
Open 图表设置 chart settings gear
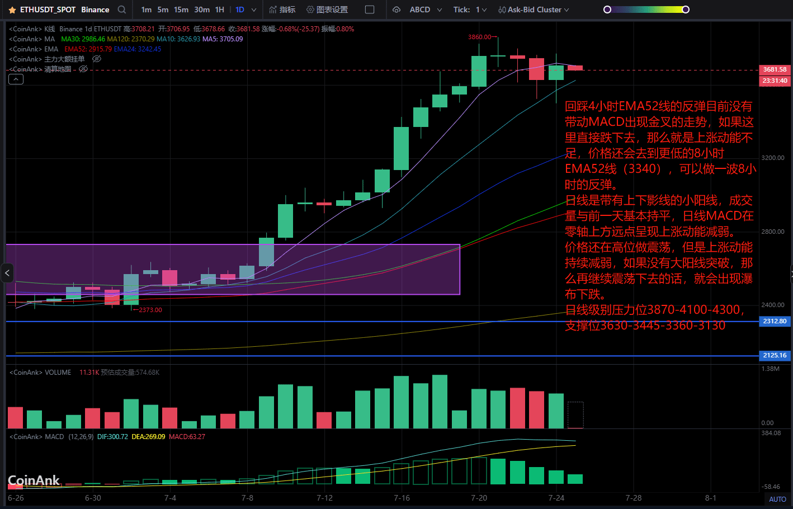[310, 10]
